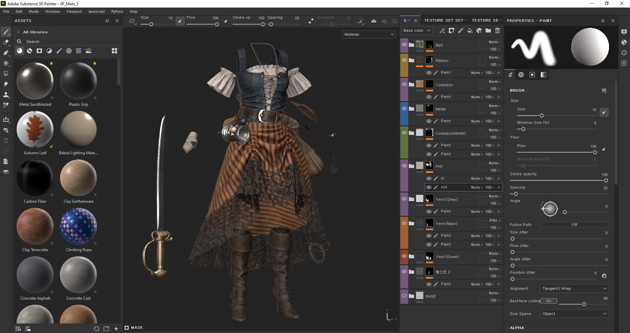This screenshot has width=630, height=333.
Task: Select the Eraser tool in left toolbar
Action: (6, 42)
